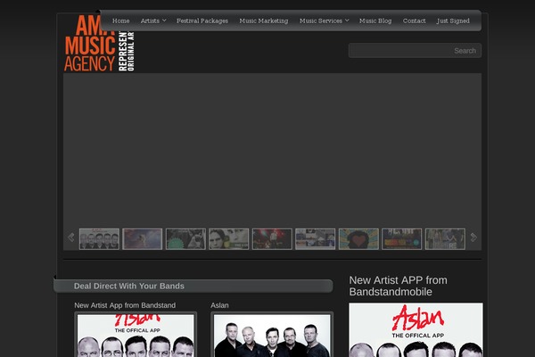Click the Deal Direct With Your Bands heading
Image resolution: width=535 pixels, height=357 pixels.
pos(129,286)
